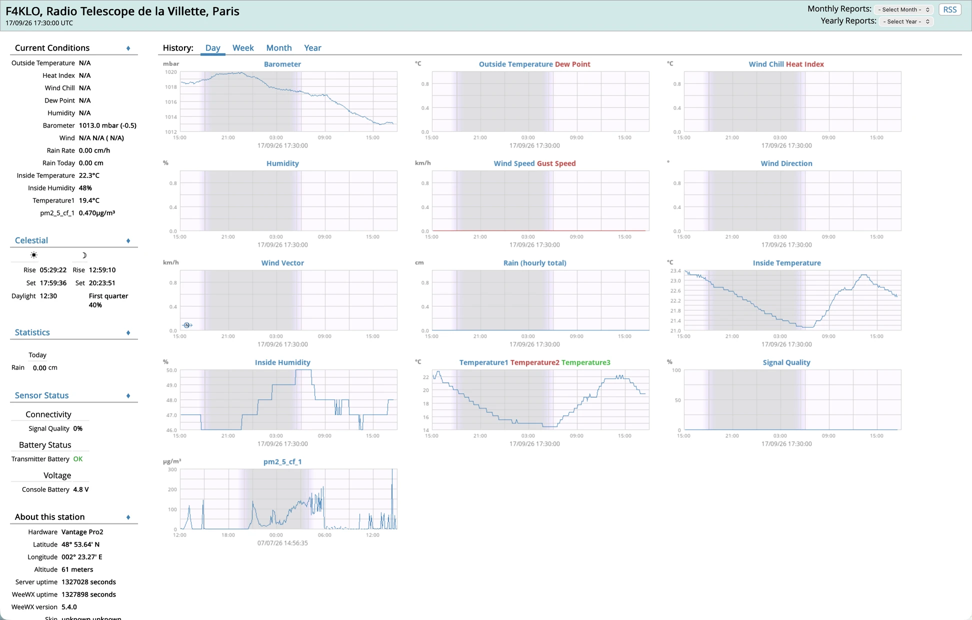Viewport: 972px width, 620px height.
Task: Open the Select Year reports dropdown
Action: 906,21
